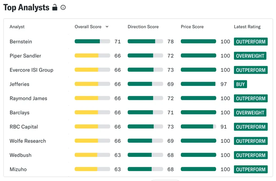Image resolution: width=276 pixels, height=181 pixels.
Task: Click the unlock padlock icon beside Top Analysts
Action: click(55, 7)
